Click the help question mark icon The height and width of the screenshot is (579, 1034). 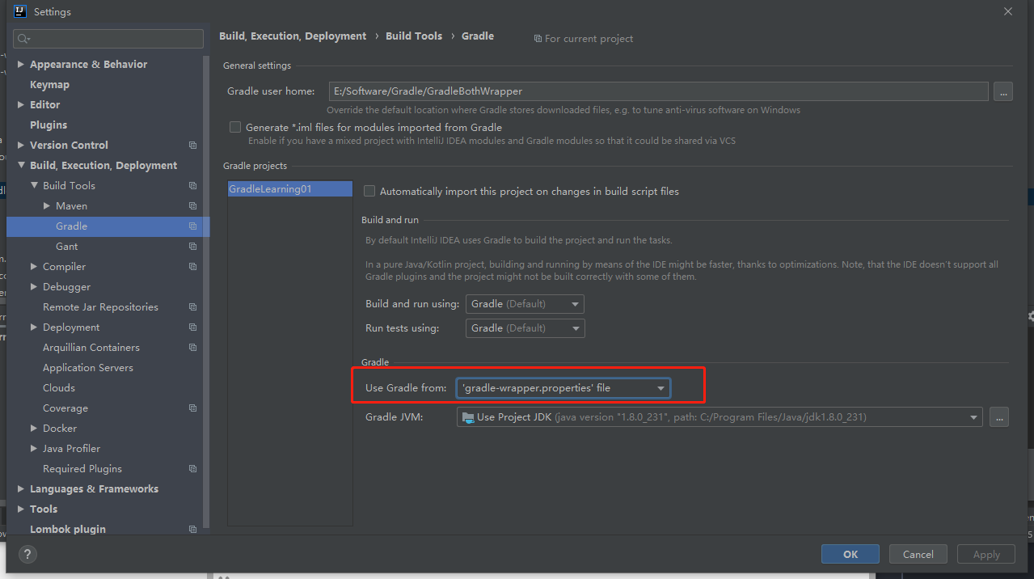pos(27,554)
